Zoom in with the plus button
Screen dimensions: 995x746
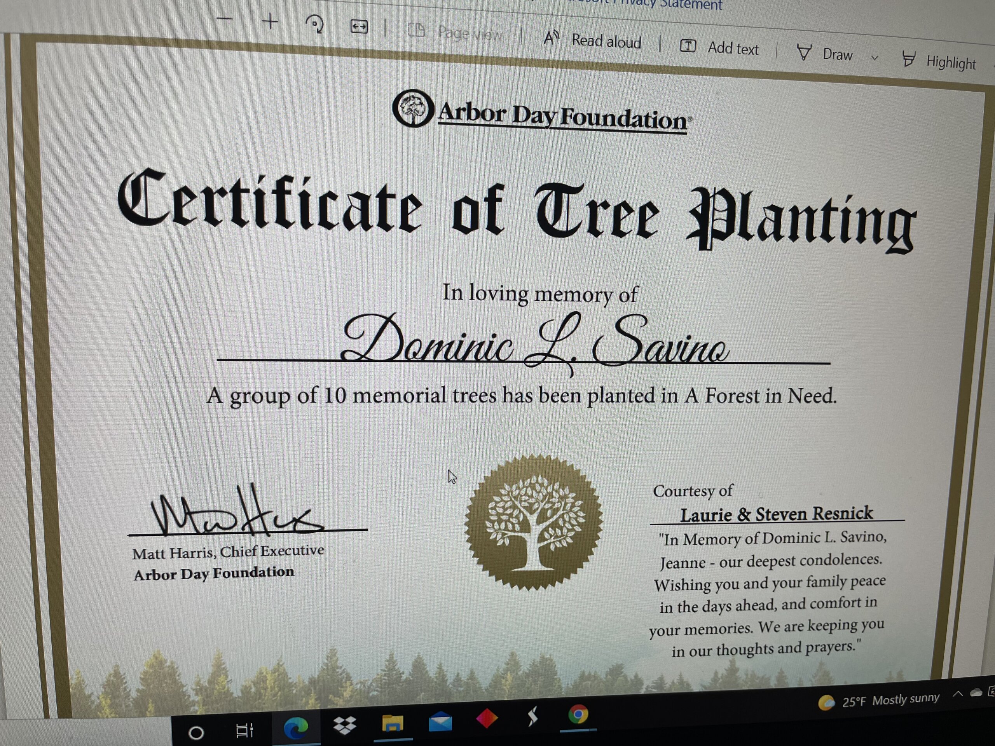[270, 22]
